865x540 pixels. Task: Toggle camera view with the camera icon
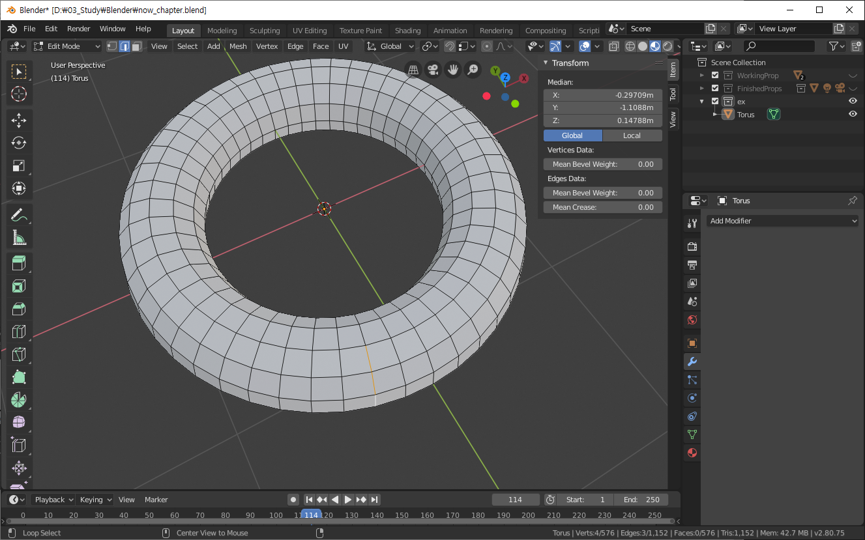(433, 70)
